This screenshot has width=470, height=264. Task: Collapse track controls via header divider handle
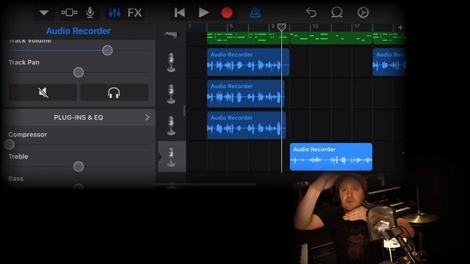tap(184, 111)
